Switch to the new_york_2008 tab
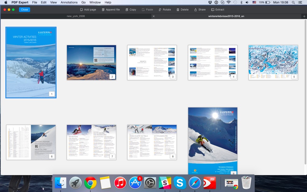The width and height of the screenshot is (307, 192). click(x=76, y=16)
